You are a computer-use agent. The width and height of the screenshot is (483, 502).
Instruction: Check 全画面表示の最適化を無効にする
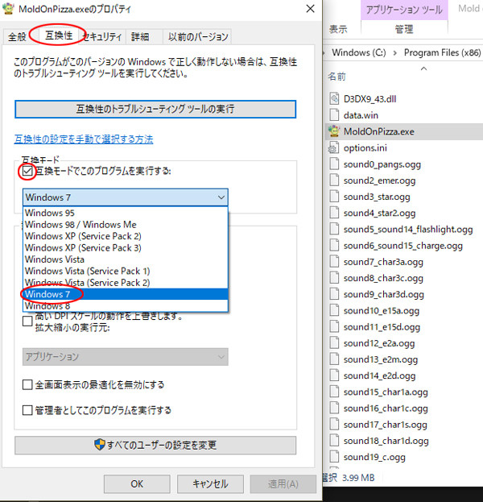pyautogui.click(x=27, y=384)
